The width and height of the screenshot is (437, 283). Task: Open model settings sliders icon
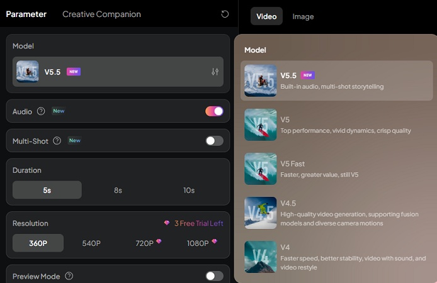click(x=215, y=72)
